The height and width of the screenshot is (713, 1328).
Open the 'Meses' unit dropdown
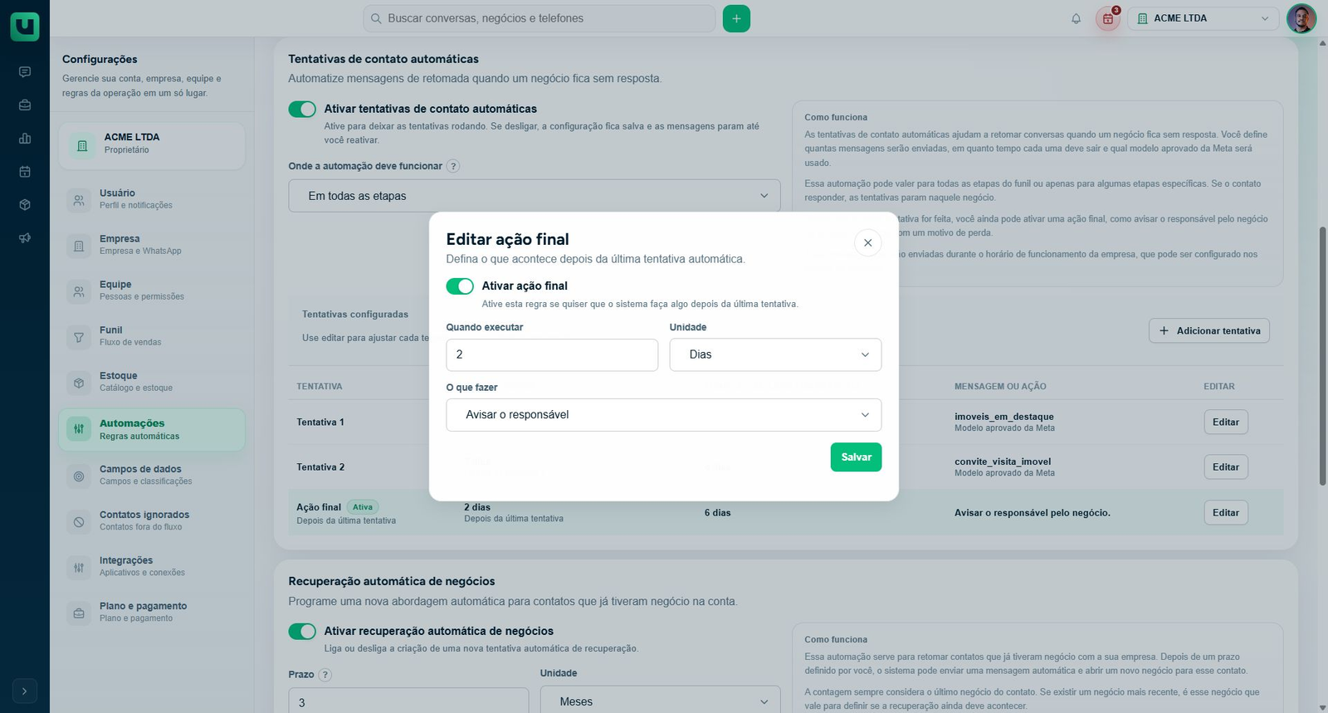660,701
